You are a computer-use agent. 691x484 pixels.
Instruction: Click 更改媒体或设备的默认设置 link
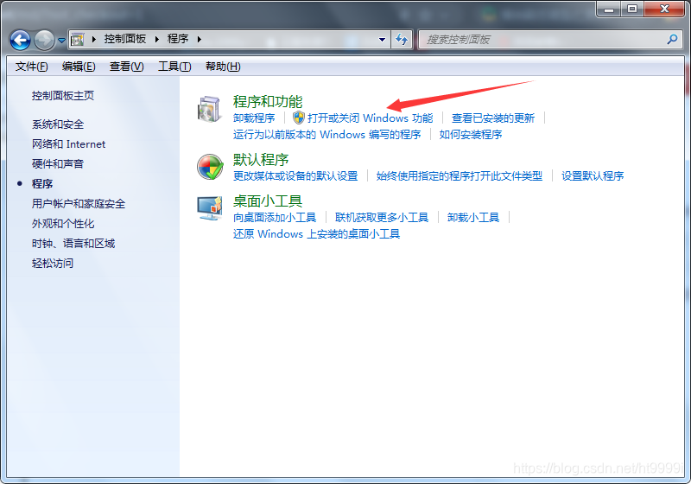(295, 175)
